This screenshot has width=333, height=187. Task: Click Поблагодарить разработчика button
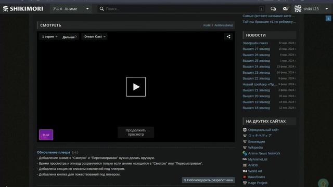click(208, 180)
